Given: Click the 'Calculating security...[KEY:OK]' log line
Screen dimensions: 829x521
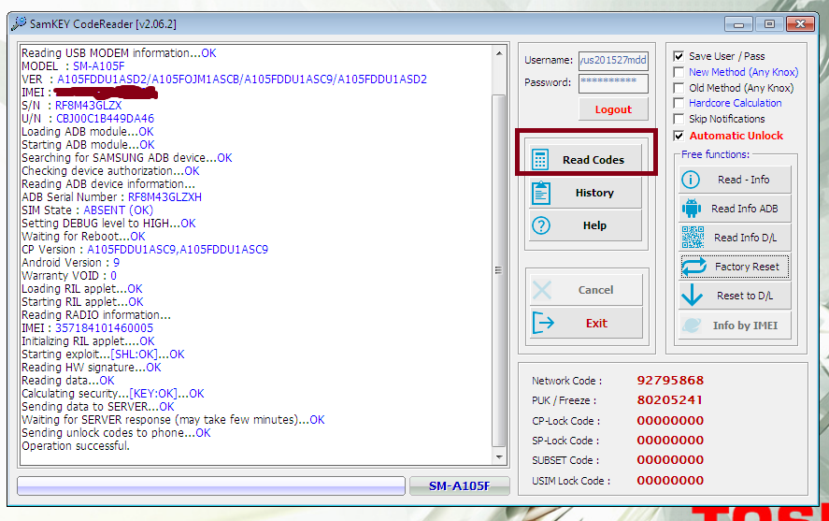Looking at the screenshot, I should (x=112, y=394).
